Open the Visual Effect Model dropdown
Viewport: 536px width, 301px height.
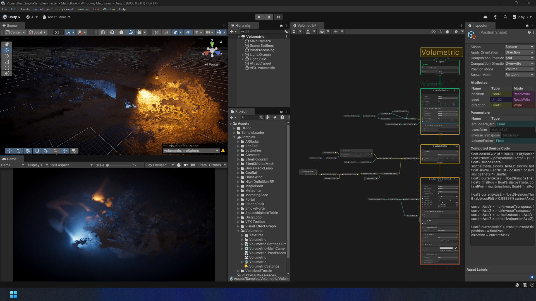191,151
